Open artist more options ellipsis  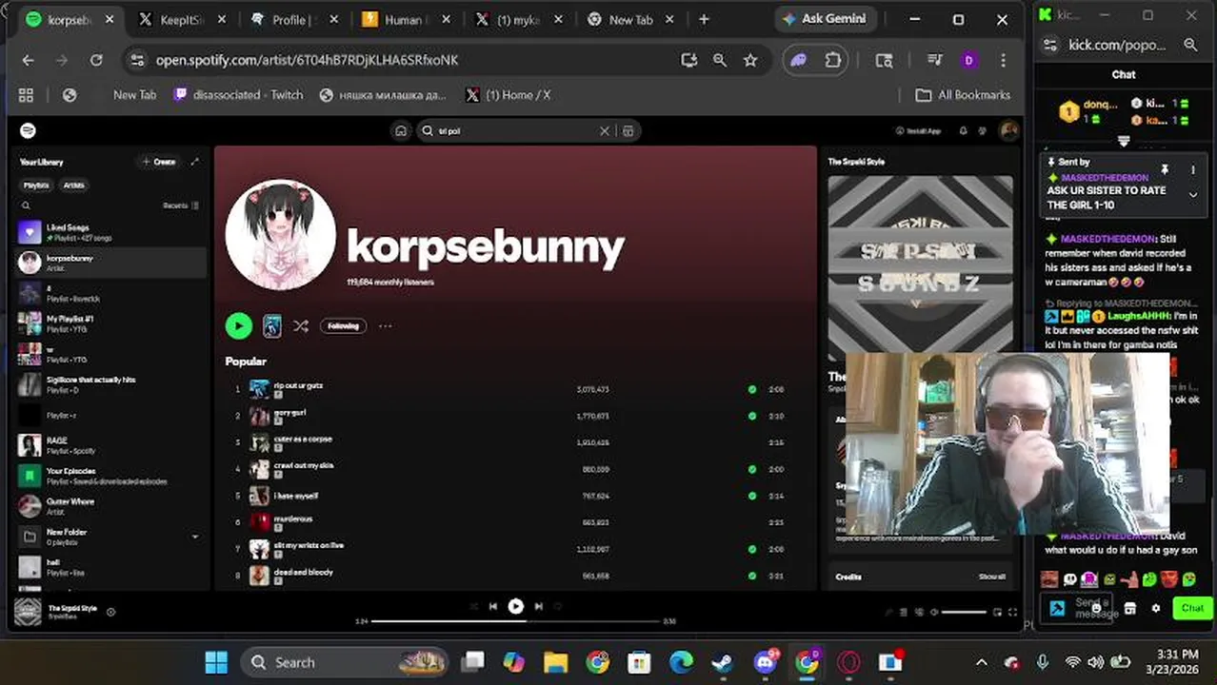pyautogui.click(x=385, y=326)
